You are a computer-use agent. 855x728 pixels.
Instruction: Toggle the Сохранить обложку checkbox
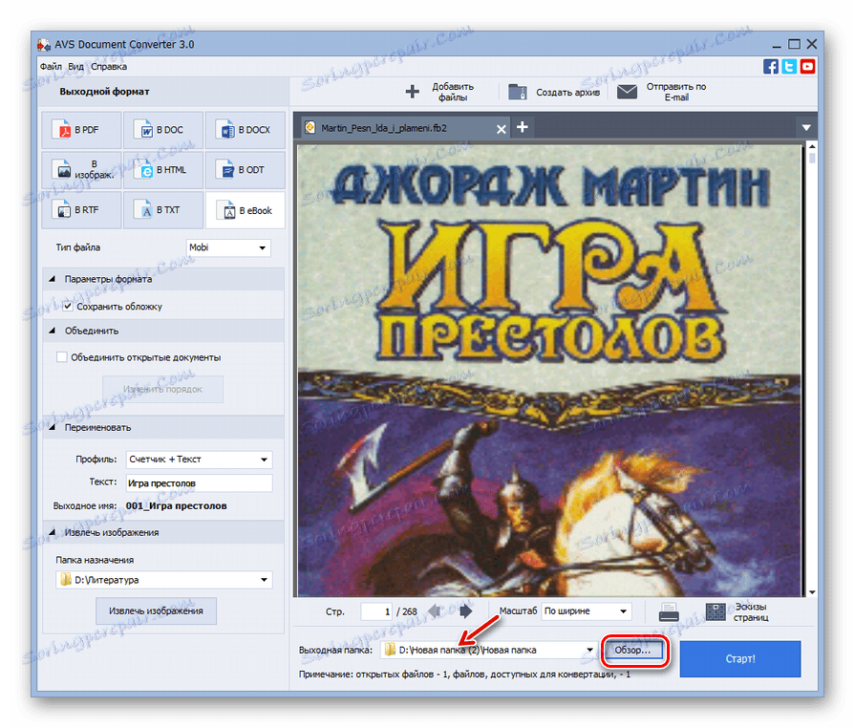pyautogui.click(x=68, y=306)
